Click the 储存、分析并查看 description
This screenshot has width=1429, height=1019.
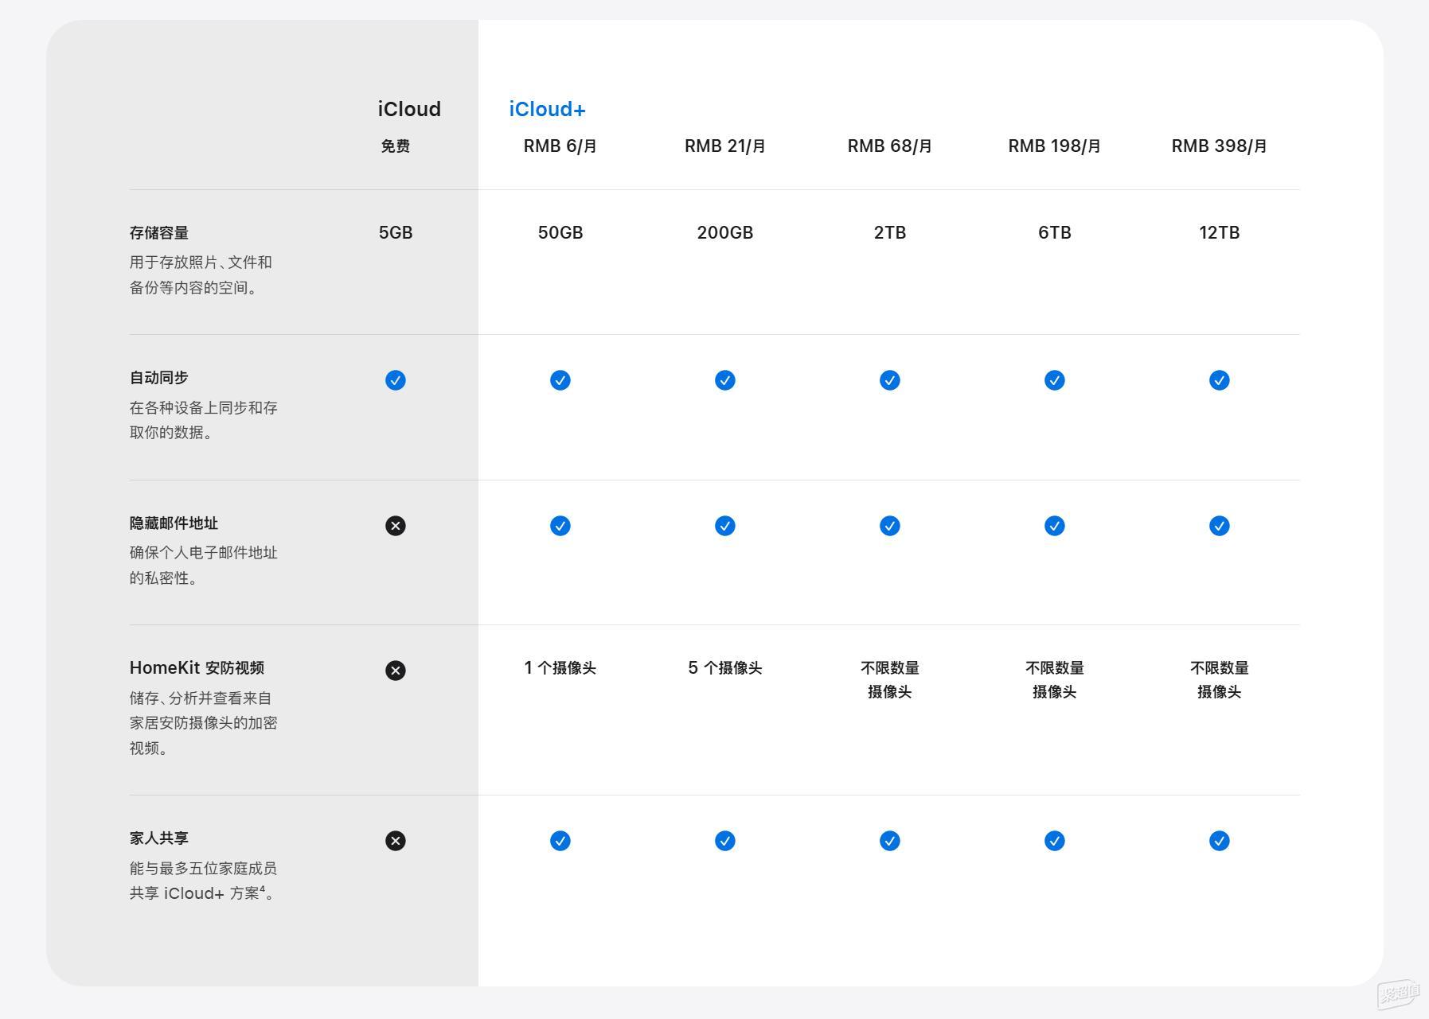pos(204,723)
